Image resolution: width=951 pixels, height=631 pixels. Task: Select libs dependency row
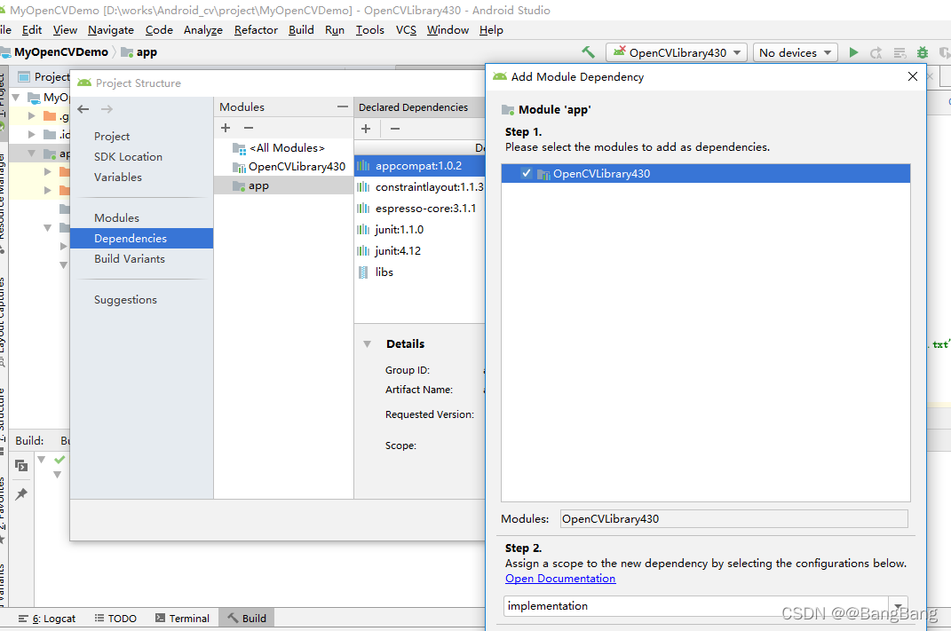[420, 272]
